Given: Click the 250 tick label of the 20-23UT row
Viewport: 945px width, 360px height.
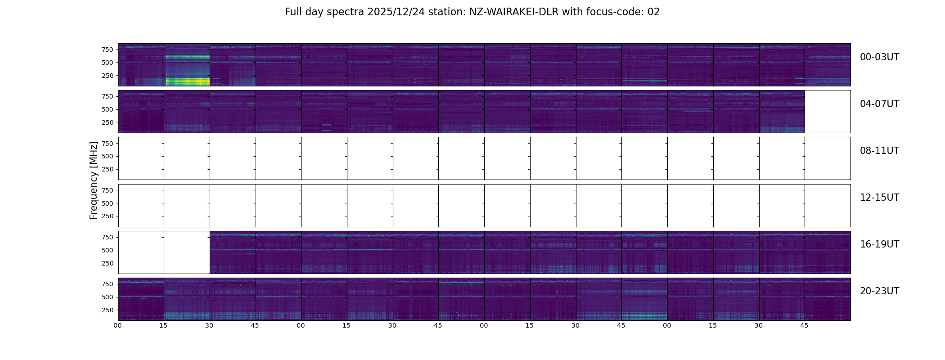Looking at the screenshot, I should coord(108,310).
